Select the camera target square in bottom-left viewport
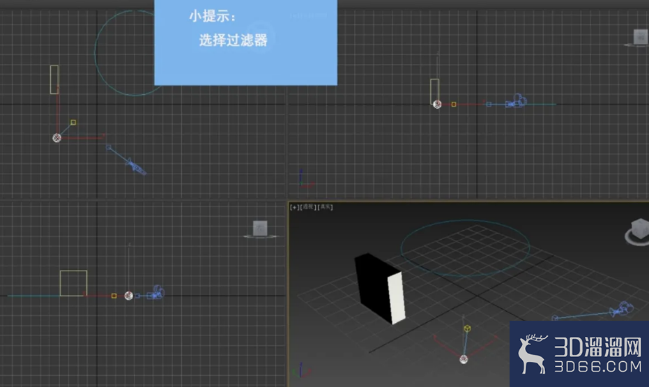 pos(137,296)
